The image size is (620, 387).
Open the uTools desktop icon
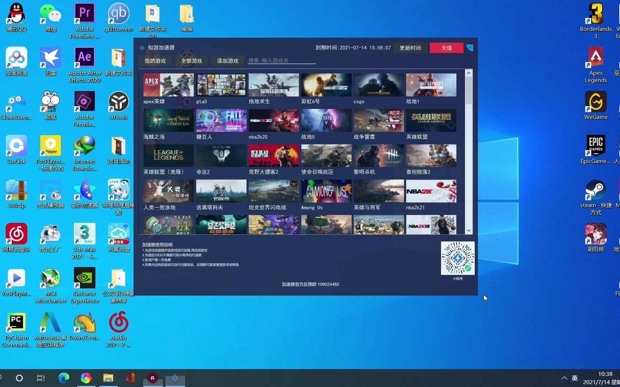(x=118, y=105)
